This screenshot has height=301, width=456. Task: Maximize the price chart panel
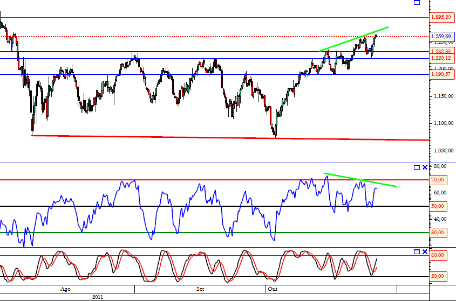tap(417, 2)
